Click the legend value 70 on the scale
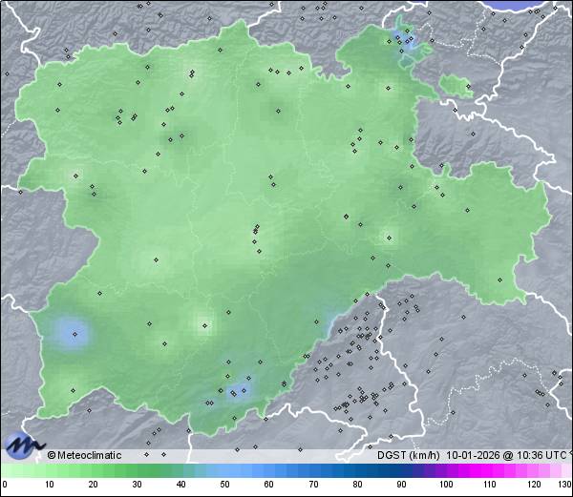Image resolution: width=573 pixels, height=497 pixels. click(x=313, y=485)
